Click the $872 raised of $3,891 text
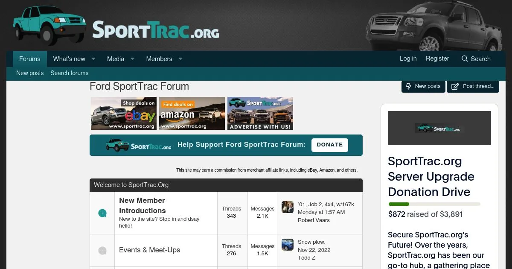 [x=425, y=214]
